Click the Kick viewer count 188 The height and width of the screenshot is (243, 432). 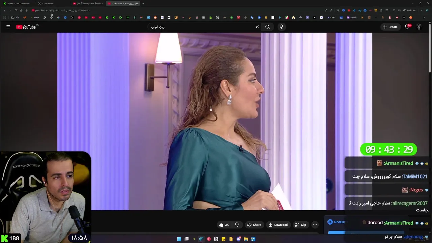[x=14, y=238]
